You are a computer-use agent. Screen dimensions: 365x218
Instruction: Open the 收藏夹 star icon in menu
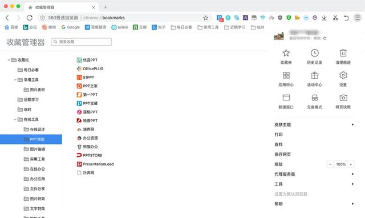(286, 53)
